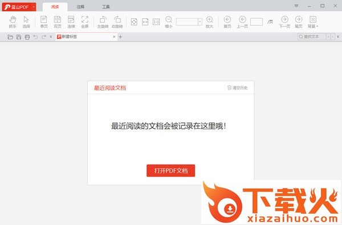Screen dimensions: 342x225
Task: Open the zoom level dropdown arrow
Action: coord(200,22)
